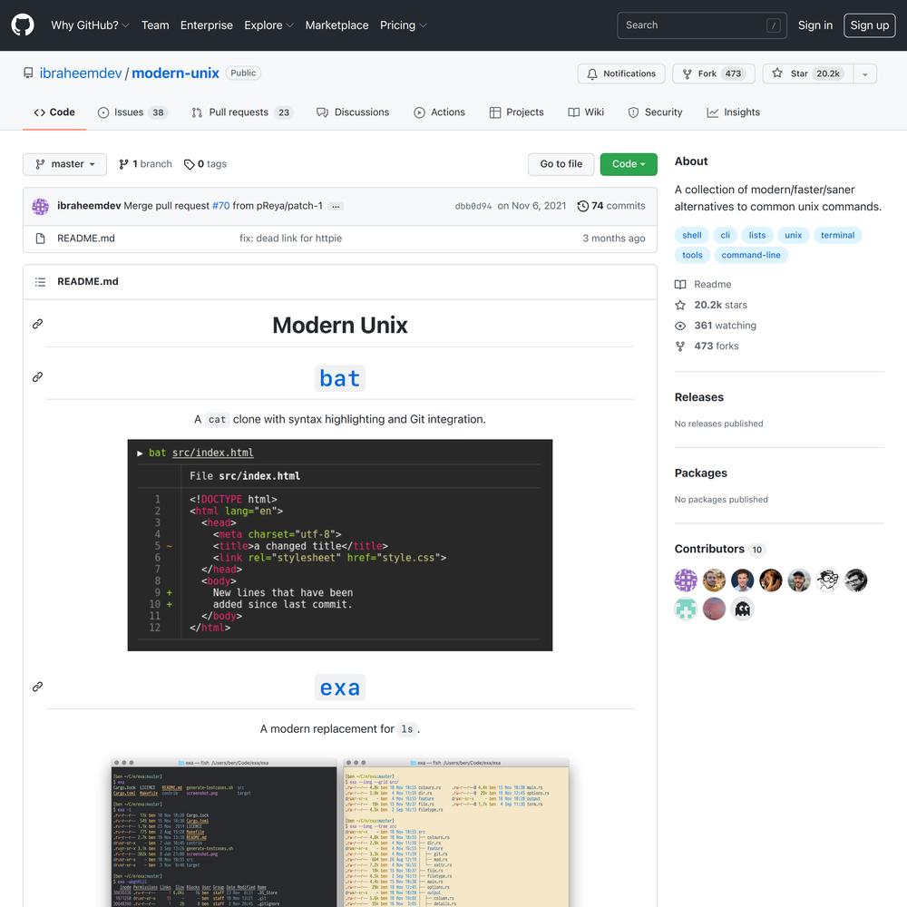Open the Marketplace menu item

point(336,25)
